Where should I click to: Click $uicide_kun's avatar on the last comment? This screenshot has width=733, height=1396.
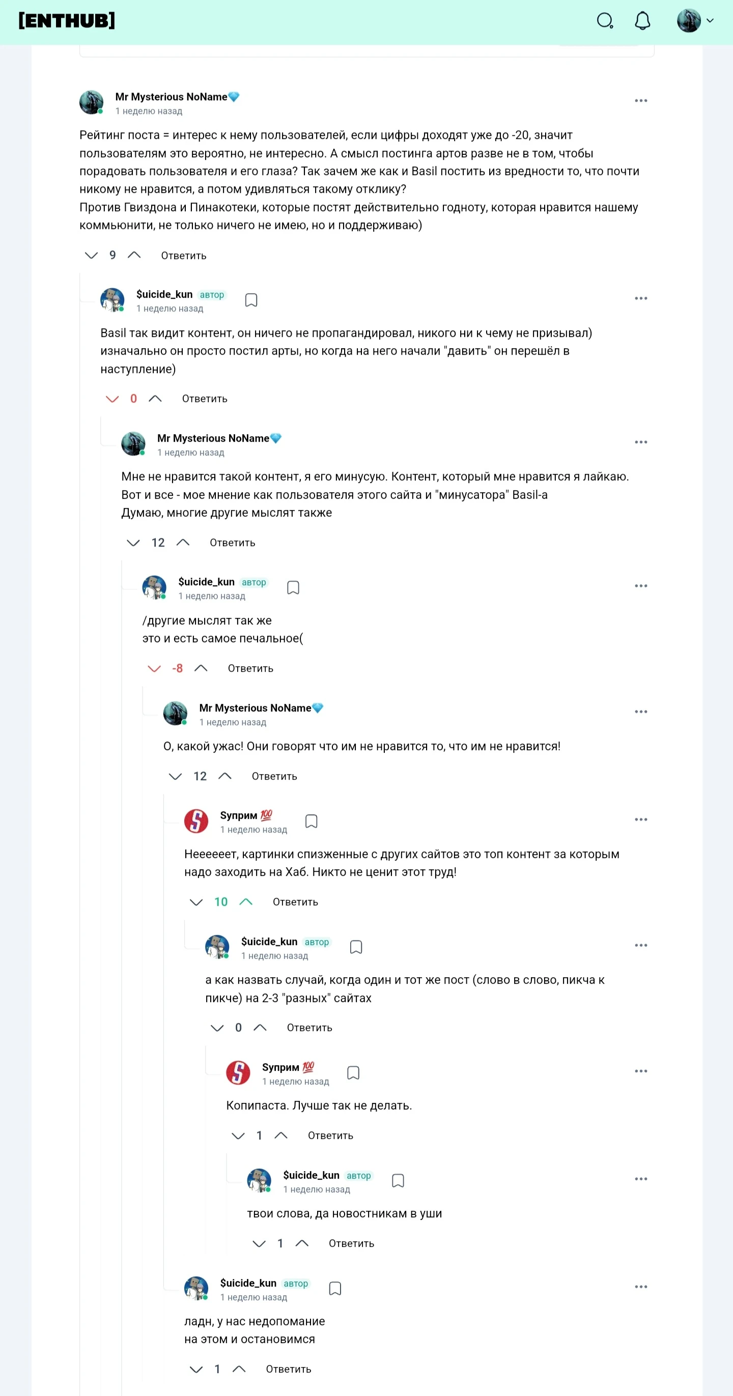(x=196, y=1289)
